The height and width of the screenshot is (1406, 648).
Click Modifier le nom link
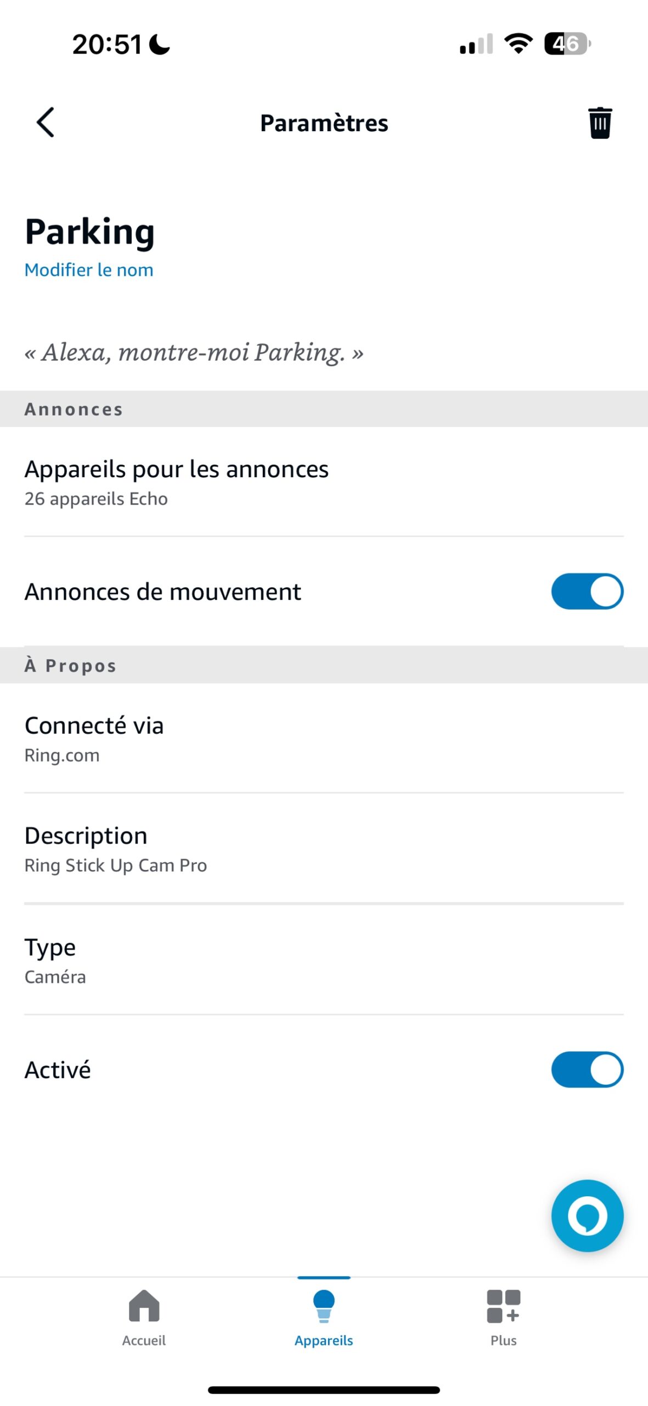click(89, 270)
